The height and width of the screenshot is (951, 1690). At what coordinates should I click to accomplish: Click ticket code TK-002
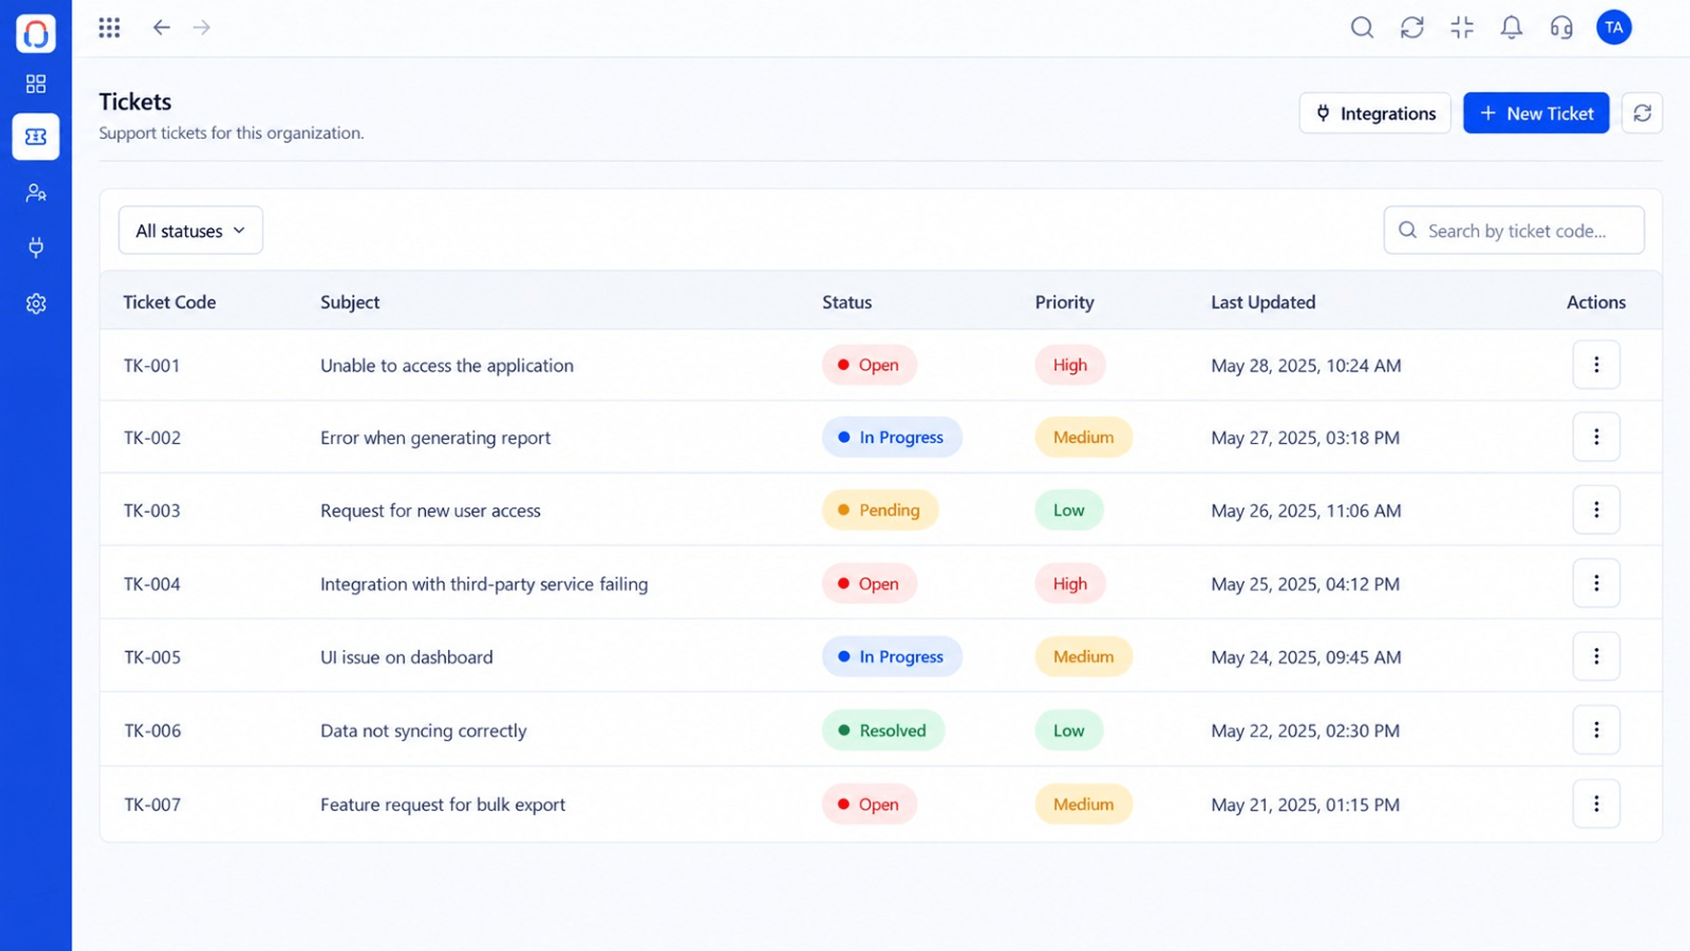pyautogui.click(x=152, y=437)
